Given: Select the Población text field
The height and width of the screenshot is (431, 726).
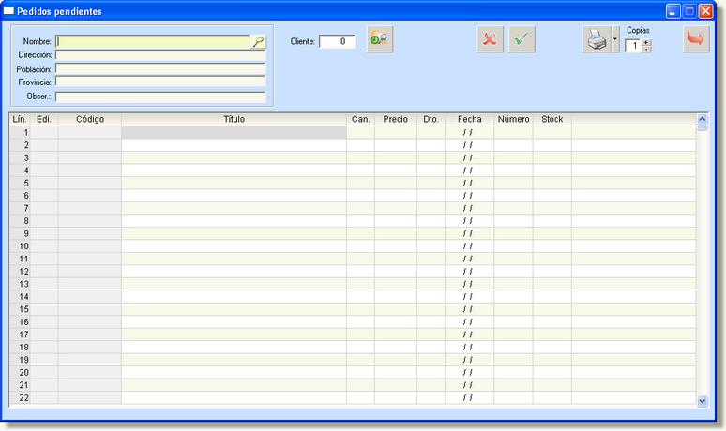Looking at the screenshot, I should point(160,69).
